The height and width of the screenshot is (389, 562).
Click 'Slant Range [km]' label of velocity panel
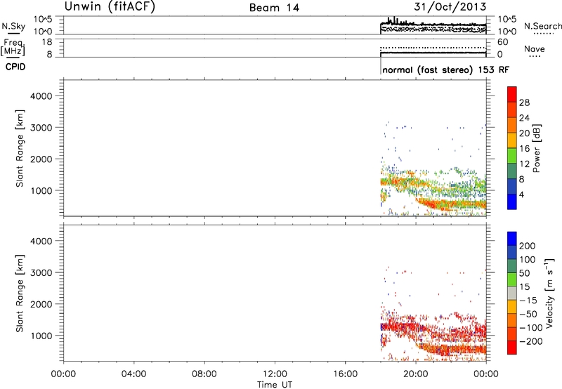20,293
